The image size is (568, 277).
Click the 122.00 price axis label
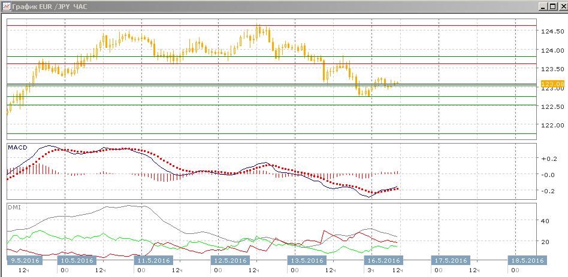point(552,126)
